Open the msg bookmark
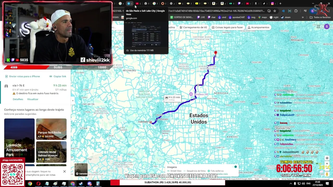The image size is (333, 187). pos(252,17)
